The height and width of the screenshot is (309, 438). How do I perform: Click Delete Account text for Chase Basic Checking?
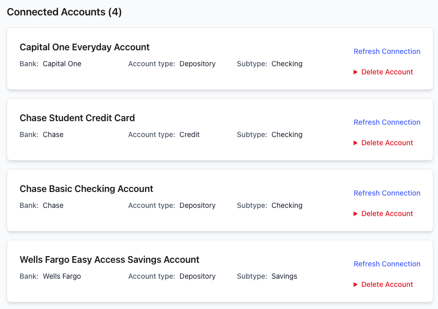pyautogui.click(x=387, y=214)
